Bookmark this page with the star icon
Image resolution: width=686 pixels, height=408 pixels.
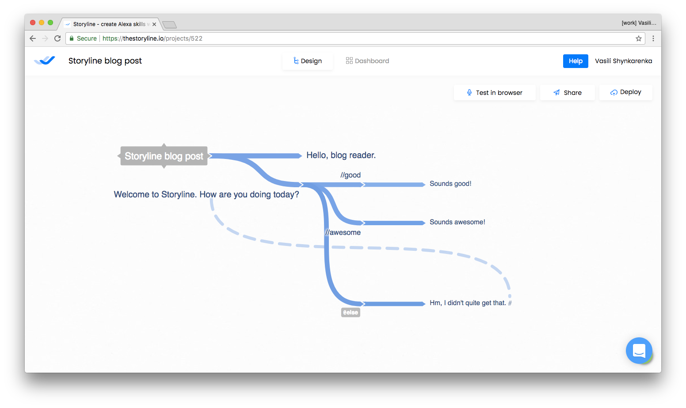pos(638,38)
